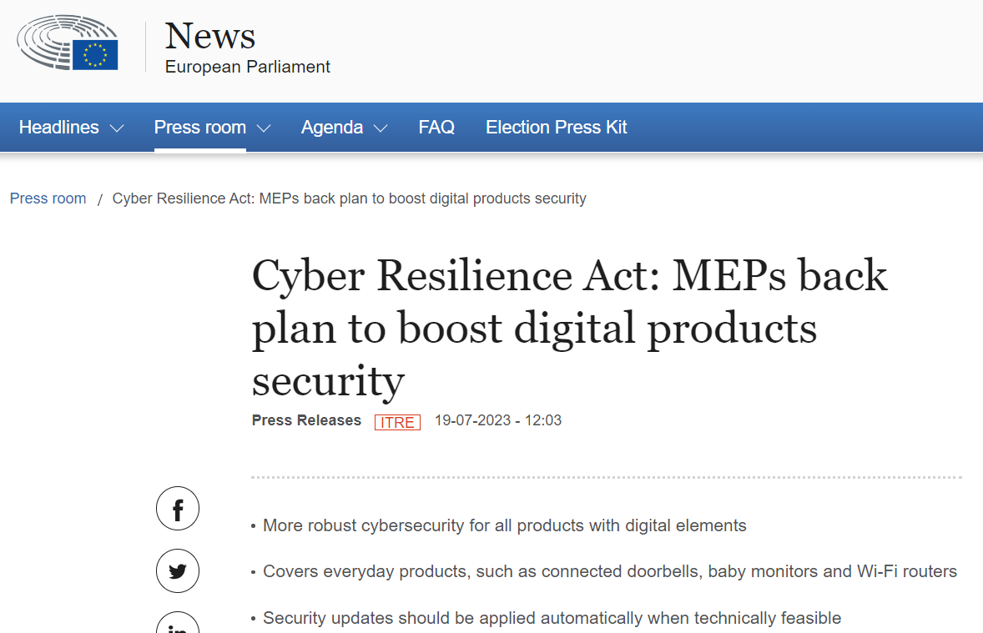Viewport: 983px width, 633px height.
Task: Click the European Parliament subtitle text
Action: coord(248,67)
